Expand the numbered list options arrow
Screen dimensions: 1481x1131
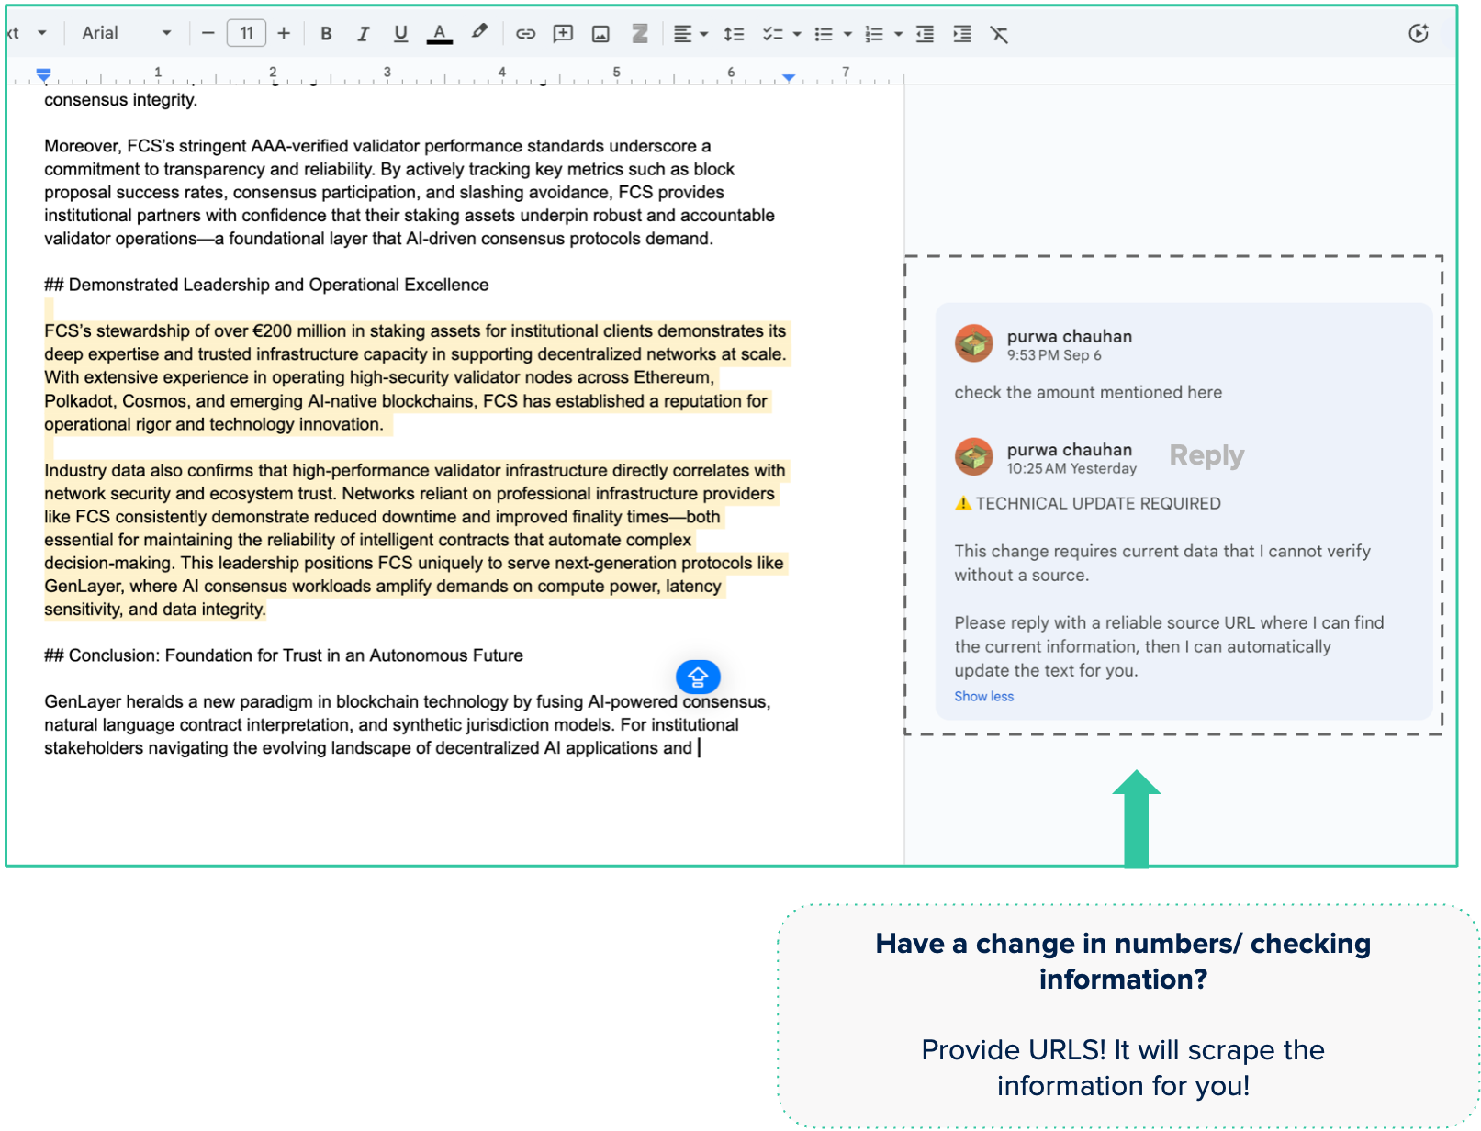(898, 35)
